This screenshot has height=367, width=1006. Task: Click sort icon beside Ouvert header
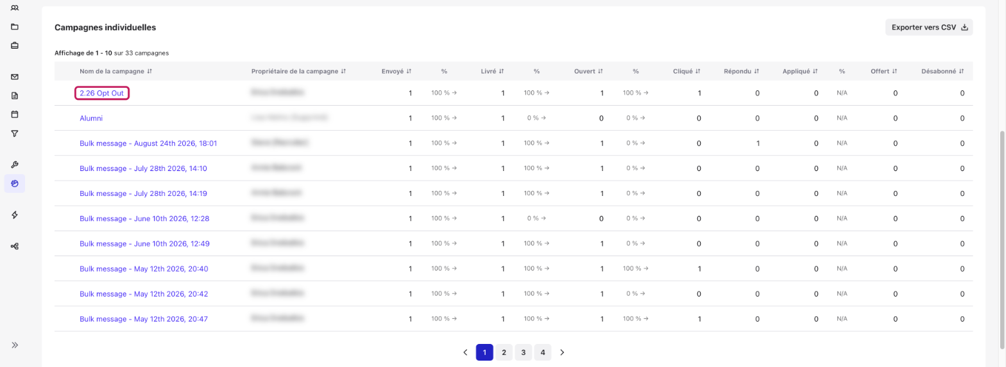pyautogui.click(x=600, y=71)
